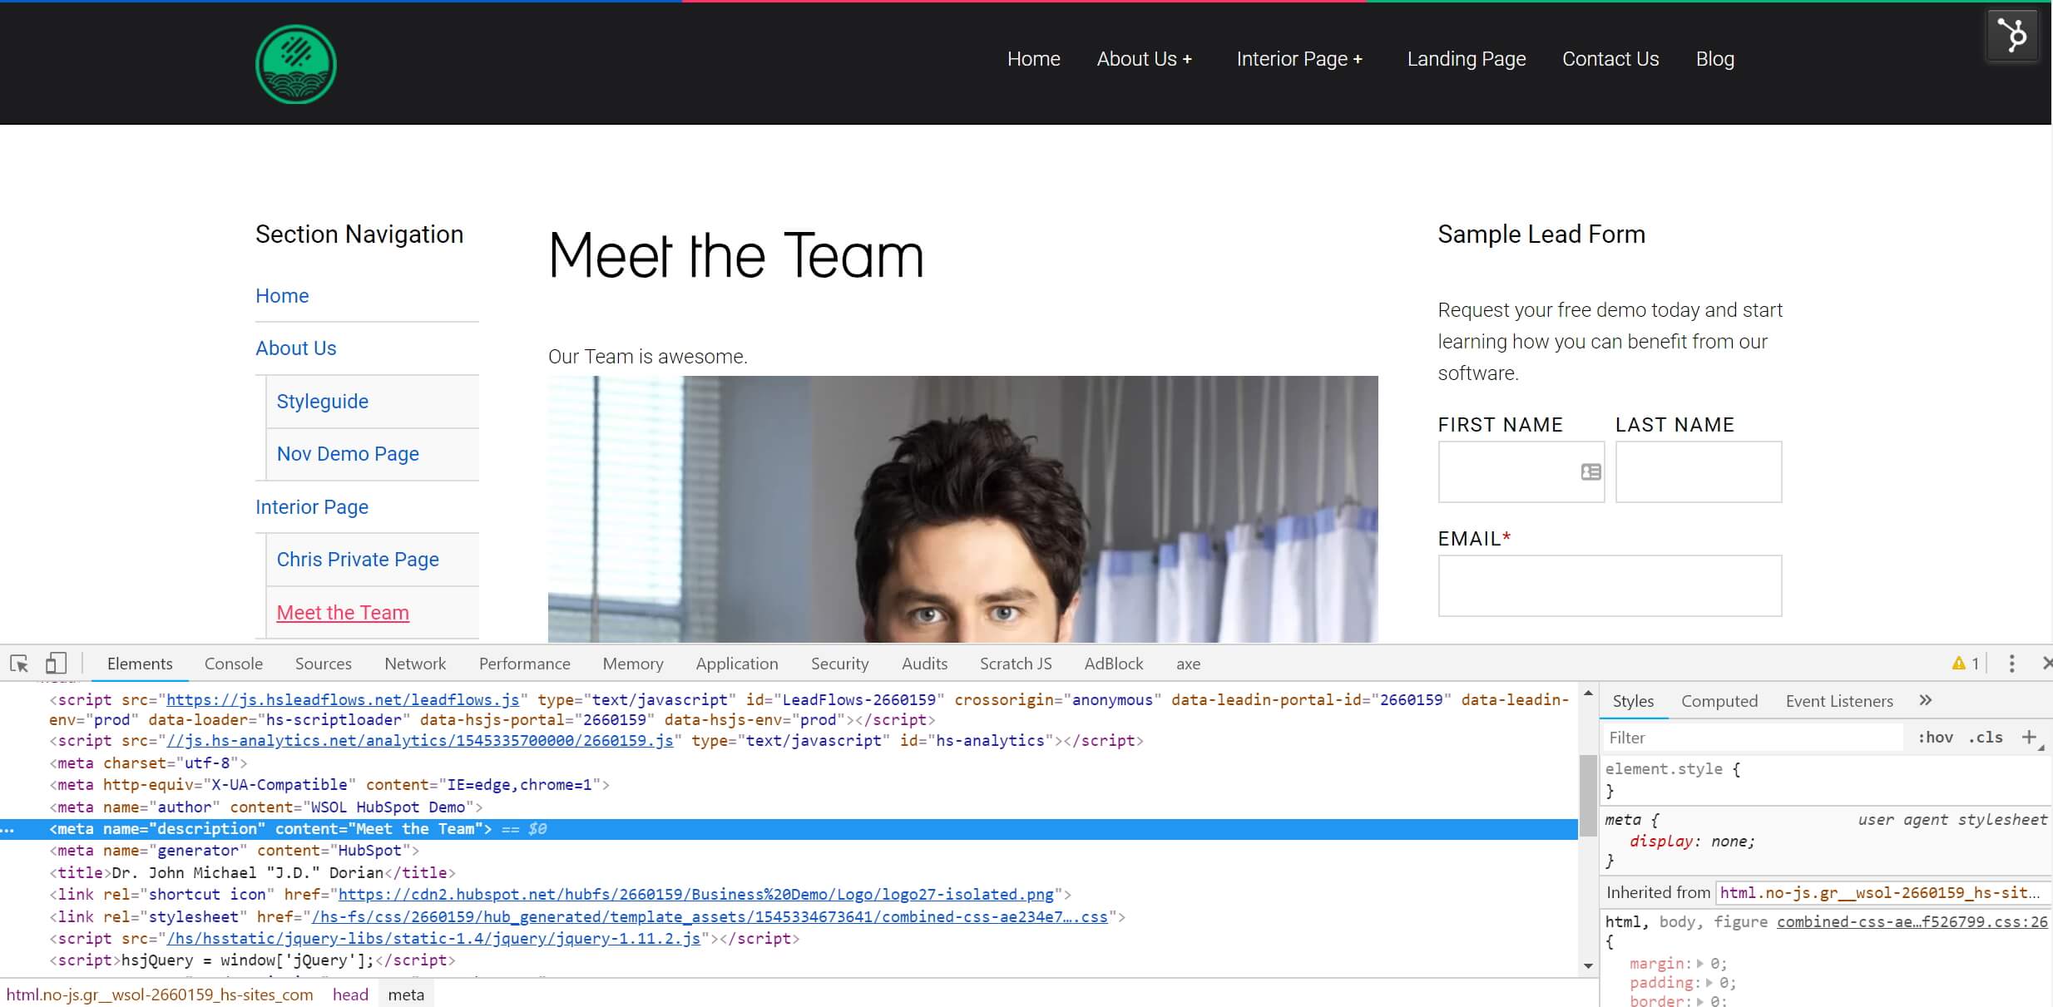Select the Computed pane tab
This screenshot has width=2053, height=1007.
(1719, 701)
